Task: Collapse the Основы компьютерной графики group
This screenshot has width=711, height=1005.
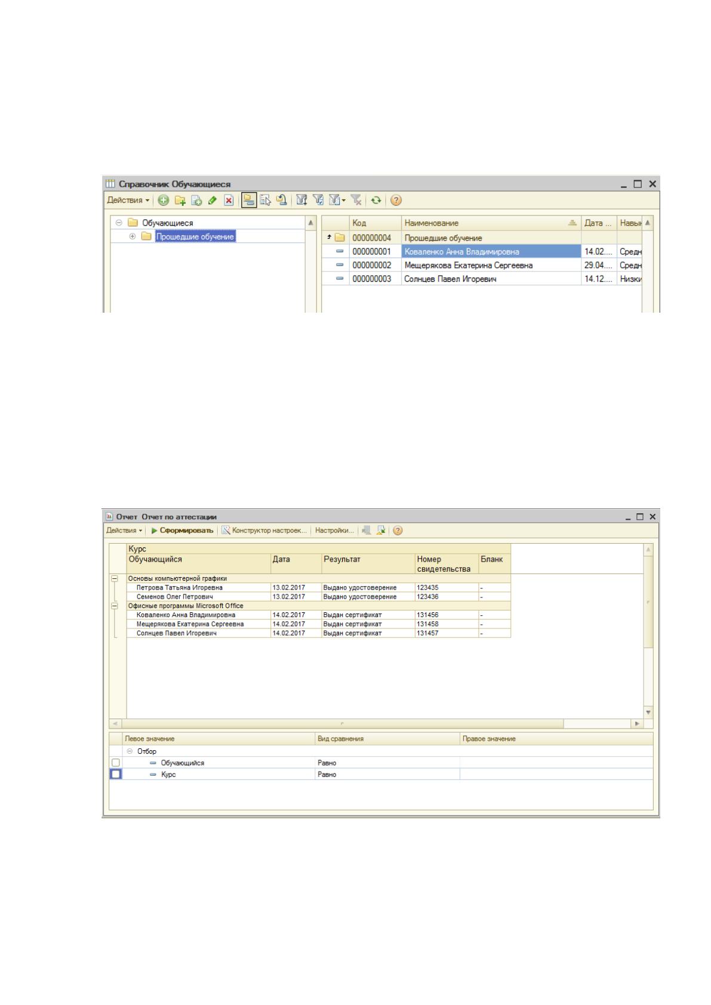Action: click(x=115, y=578)
